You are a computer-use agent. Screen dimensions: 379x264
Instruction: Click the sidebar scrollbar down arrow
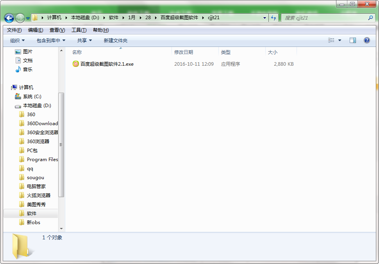pyautogui.click(x=61, y=229)
